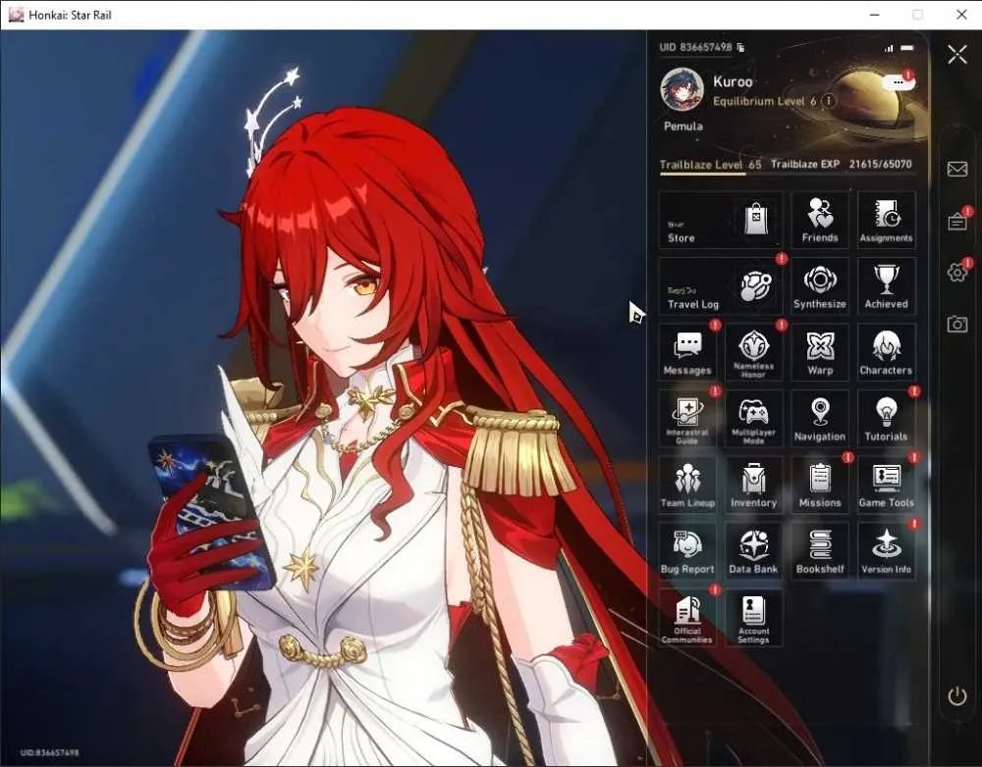The width and height of the screenshot is (982, 767).
Task: Open Game Tools
Action: (886, 486)
